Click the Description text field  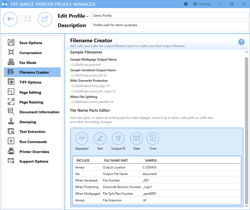170,27
